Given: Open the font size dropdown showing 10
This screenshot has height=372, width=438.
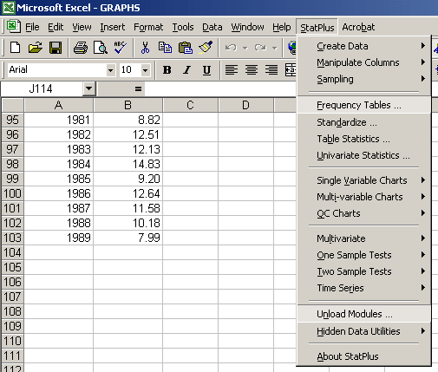Looking at the screenshot, I should [146, 70].
